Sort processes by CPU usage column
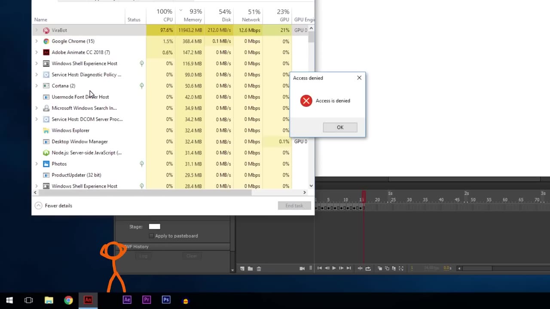 [161, 15]
